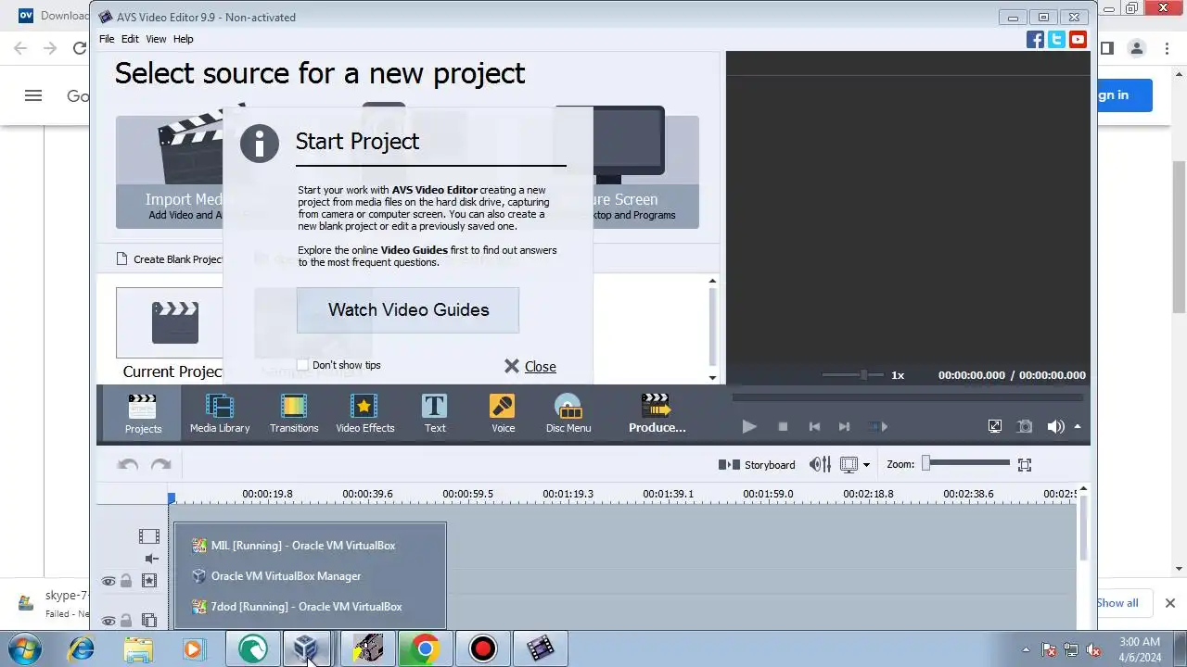Click the main video track film icon
Image resolution: width=1187 pixels, height=667 pixels.
click(148, 535)
